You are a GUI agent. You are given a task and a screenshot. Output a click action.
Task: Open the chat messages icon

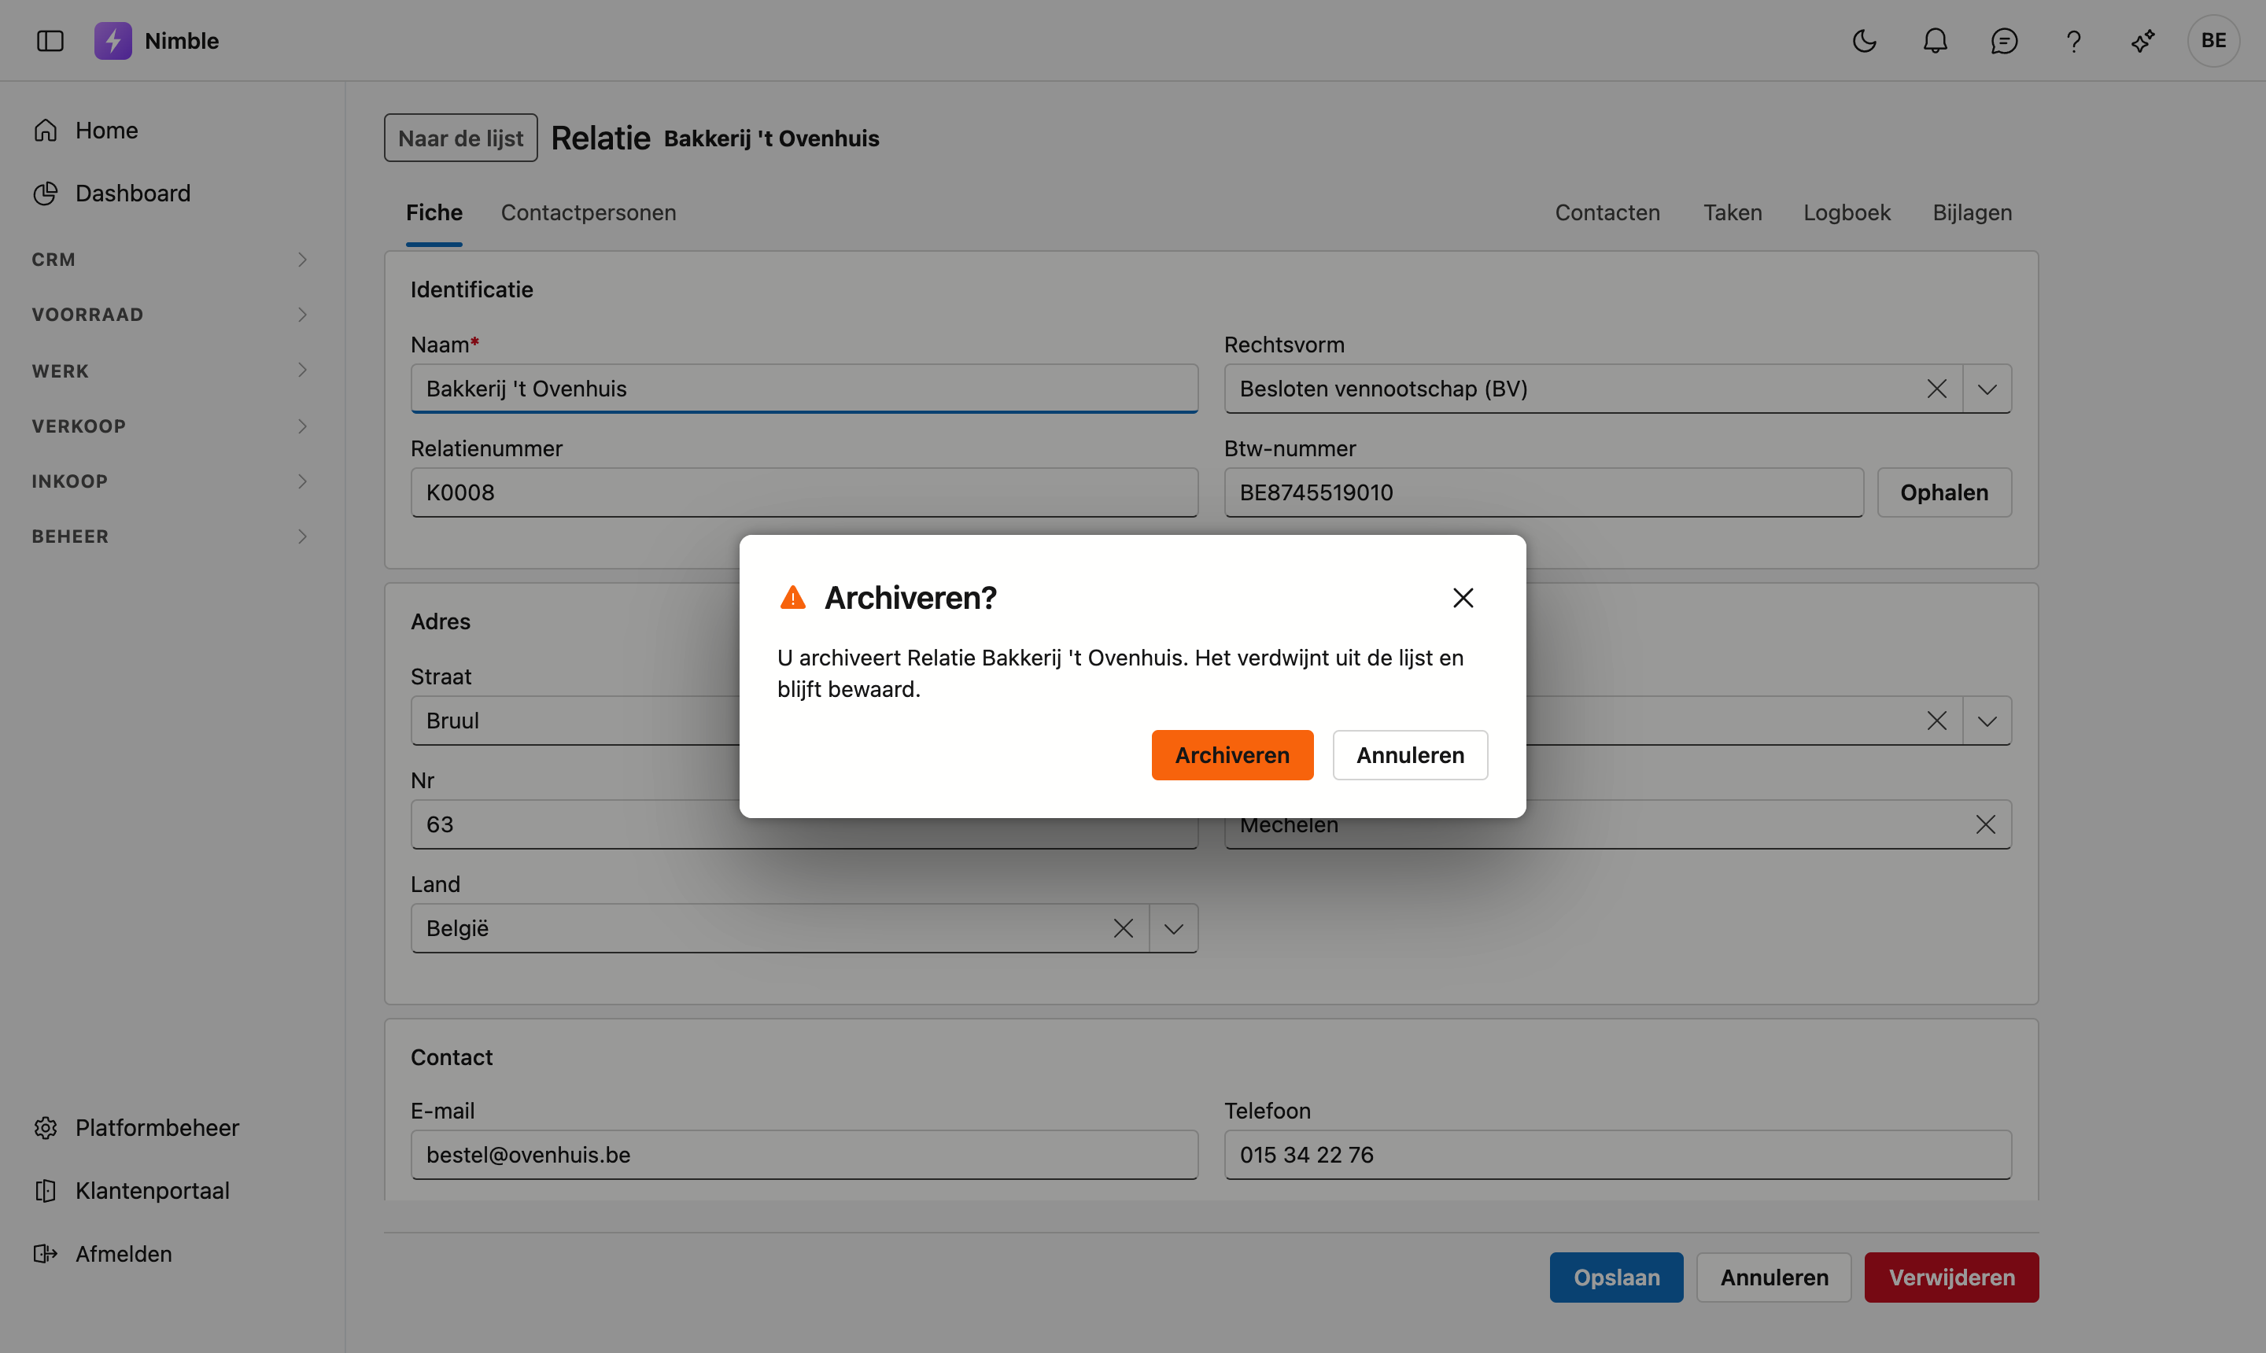pos(2004,41)
